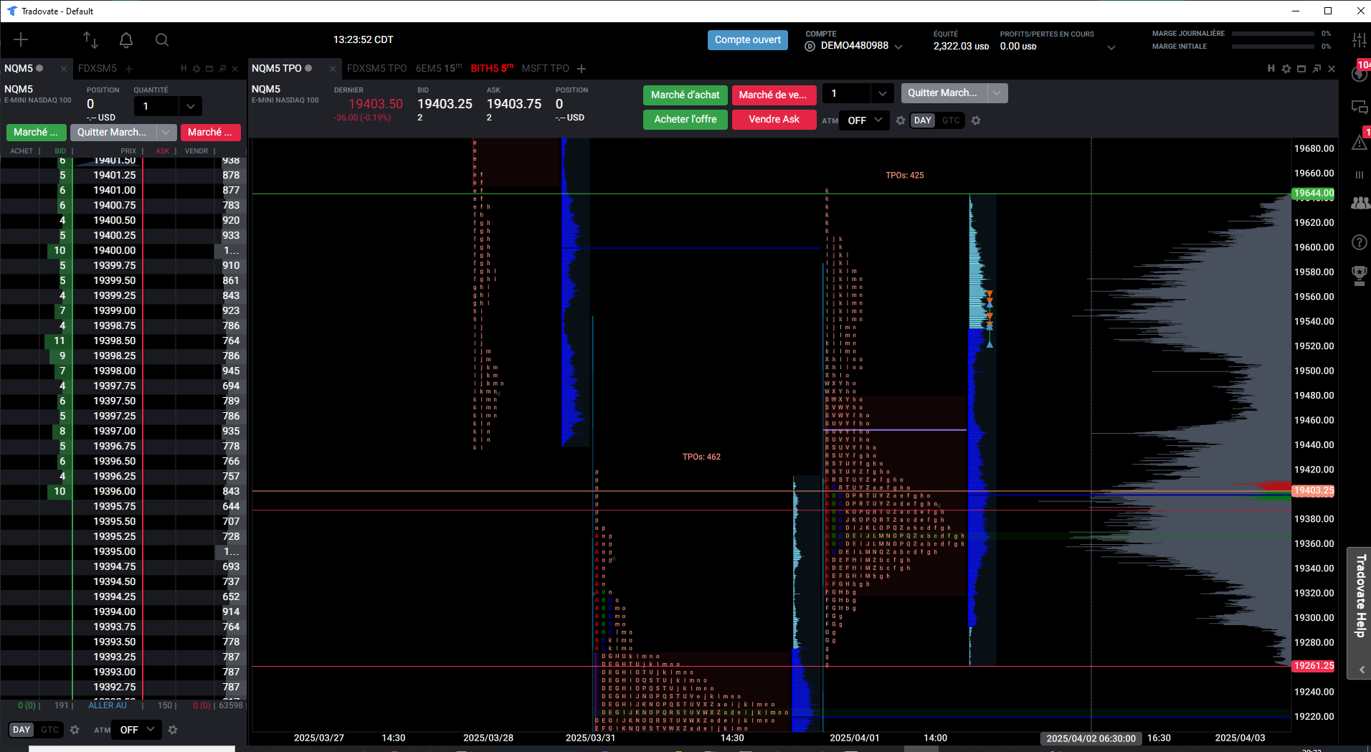Viewport: 1371px width, 752px height.
Task: Select DAY duration in DOM panel footer
Action: click(22, 730)
